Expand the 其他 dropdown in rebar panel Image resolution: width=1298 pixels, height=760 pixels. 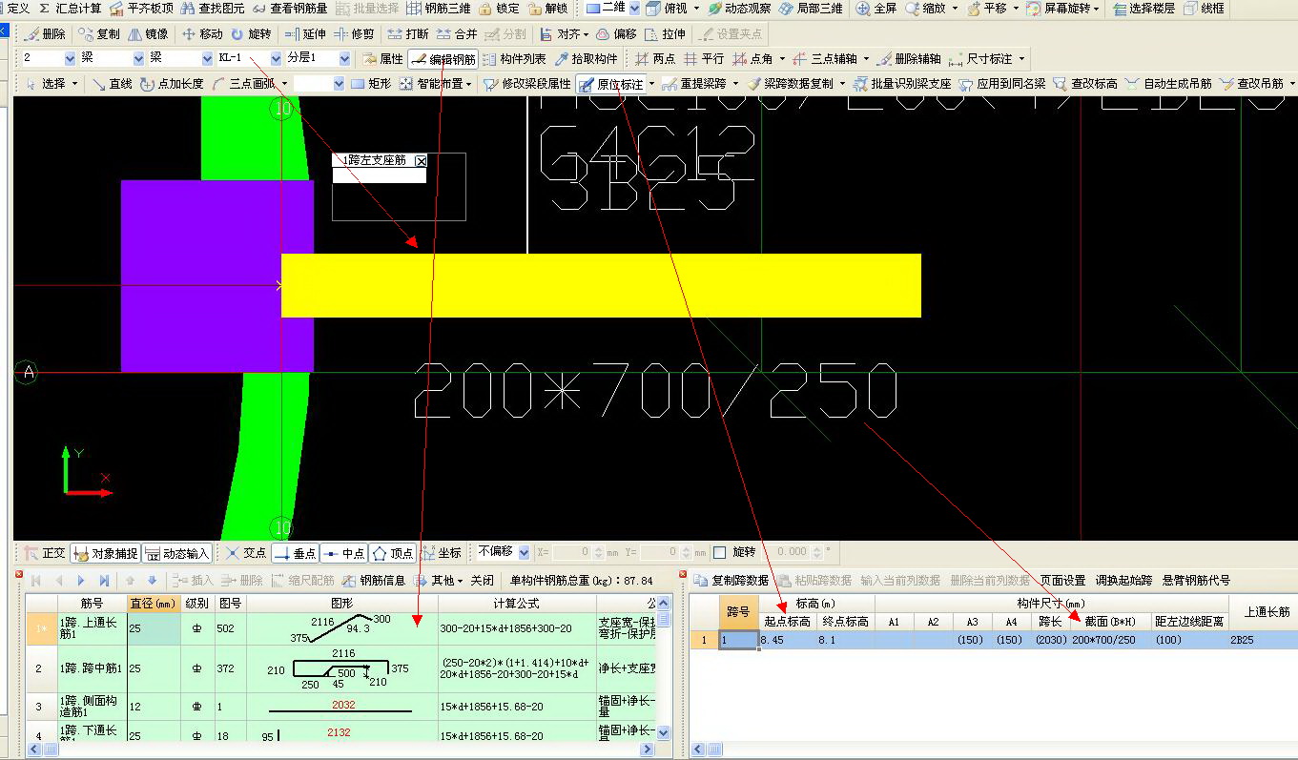tap(460, 581)
